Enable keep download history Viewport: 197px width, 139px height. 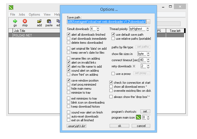click(69, 106)
